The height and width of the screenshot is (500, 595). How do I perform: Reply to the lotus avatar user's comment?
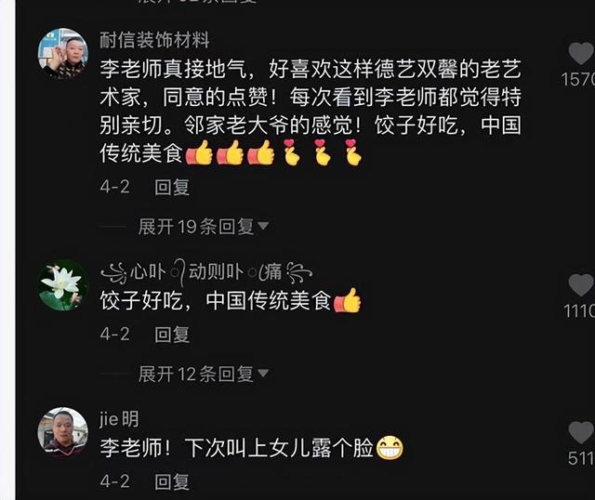pos(172,335)
